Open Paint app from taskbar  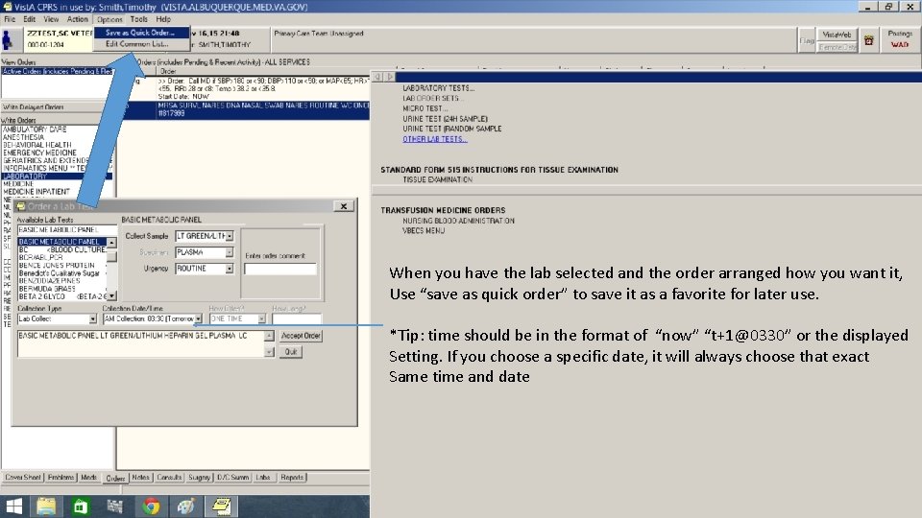[185, 506]
